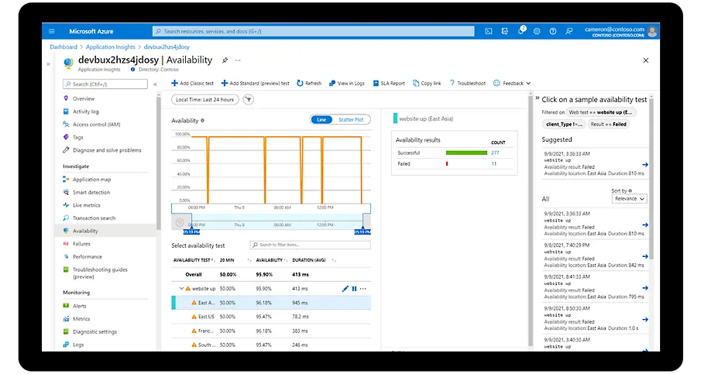The width and height of the screenshot is (701, 374).
Task: Remove the Result == Failed filter pill
Action: coord(608,124)
